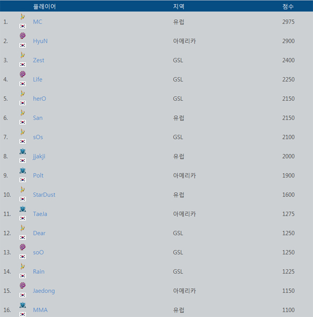This screenshot has height=317, width=313.
Task: Select the Protoss race icon beside StarDust
Action: (x=22, y=190)
